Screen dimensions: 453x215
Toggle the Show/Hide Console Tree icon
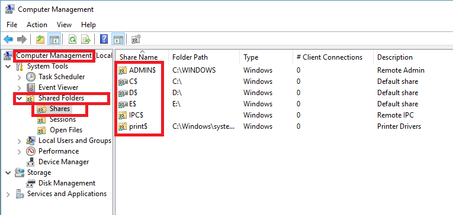coord(54,39)
